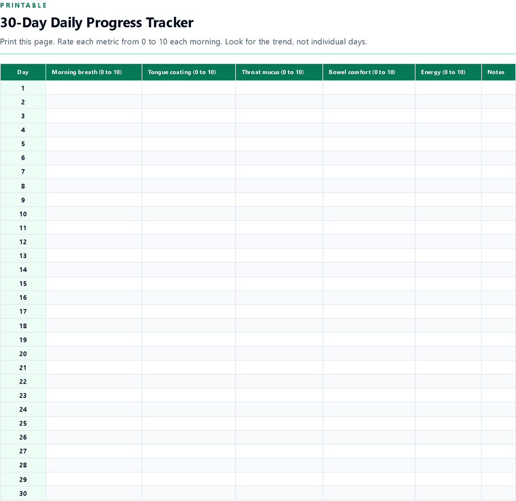Select day number '18' cell

(x=23, y=326)
